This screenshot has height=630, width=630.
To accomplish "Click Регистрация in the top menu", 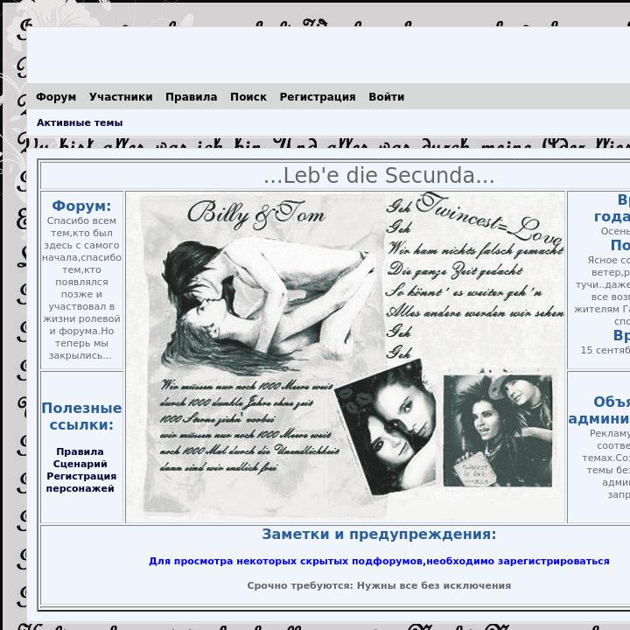I will point(318,97).
